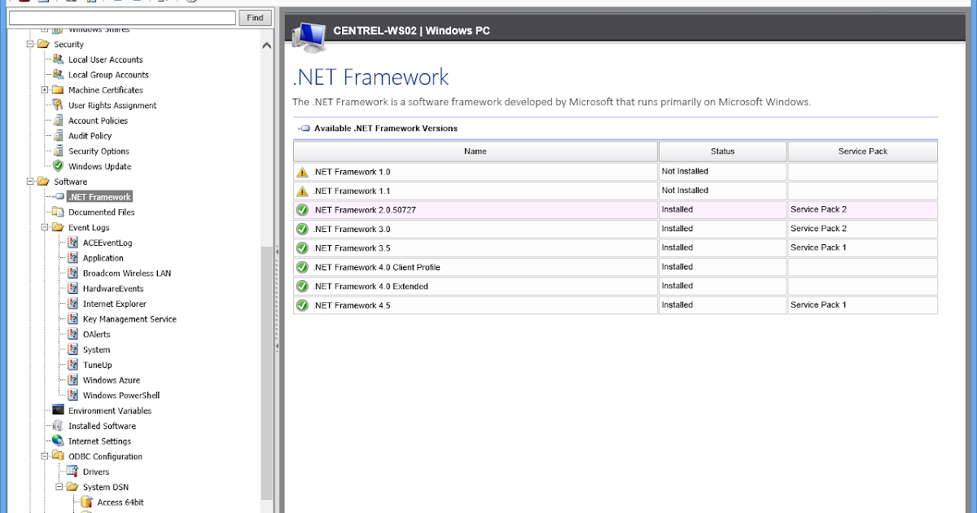Click the TuneUp log icon
977x513 pixels.
tap(72, 365)
